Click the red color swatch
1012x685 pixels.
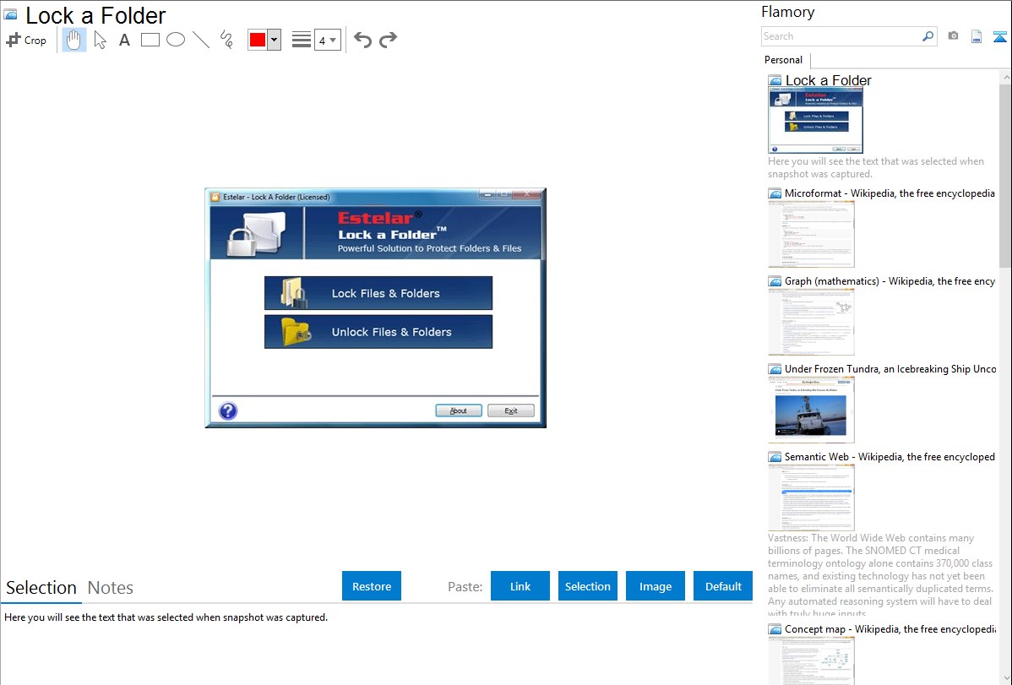click(258, 40)
